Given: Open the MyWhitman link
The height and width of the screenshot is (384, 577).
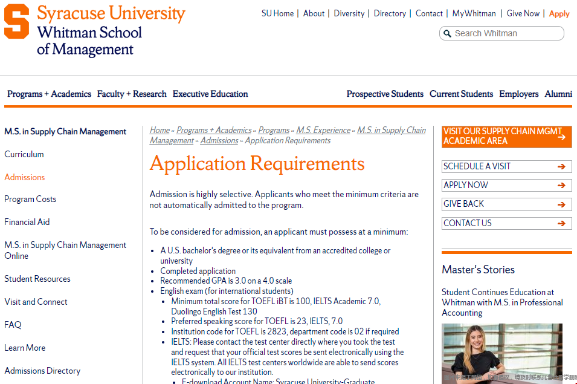Looking at the screenshot, I should (474, 14).
